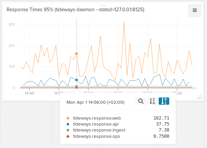This screenshot has width=207, height=148.
Task: Click the tooltip timestamp Mon Apr 1 14:56:00
Action: pyautogui.click(x=95, y=102)
